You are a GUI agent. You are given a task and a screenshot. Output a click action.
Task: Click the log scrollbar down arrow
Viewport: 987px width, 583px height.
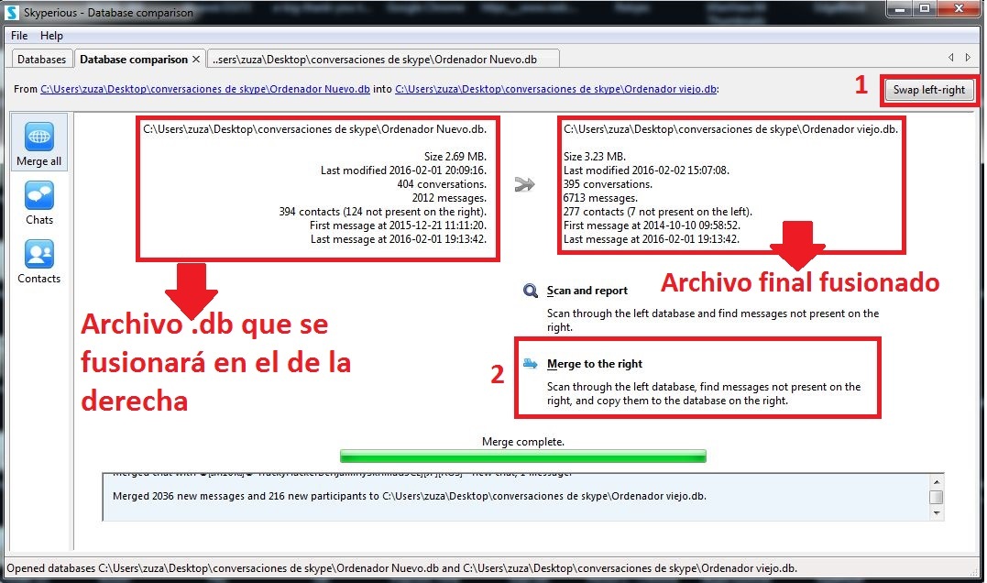pos(937,513)
